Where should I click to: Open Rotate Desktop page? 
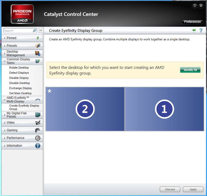[x=19, y=68]
